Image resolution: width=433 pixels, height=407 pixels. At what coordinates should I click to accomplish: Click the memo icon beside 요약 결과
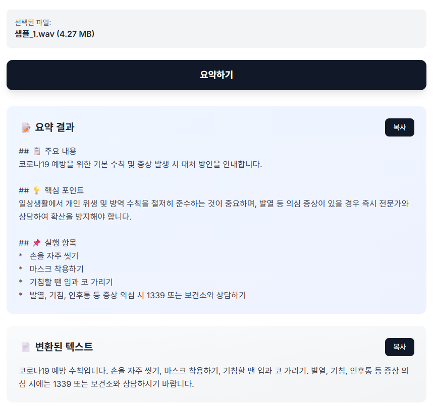[x=26, y=127]
